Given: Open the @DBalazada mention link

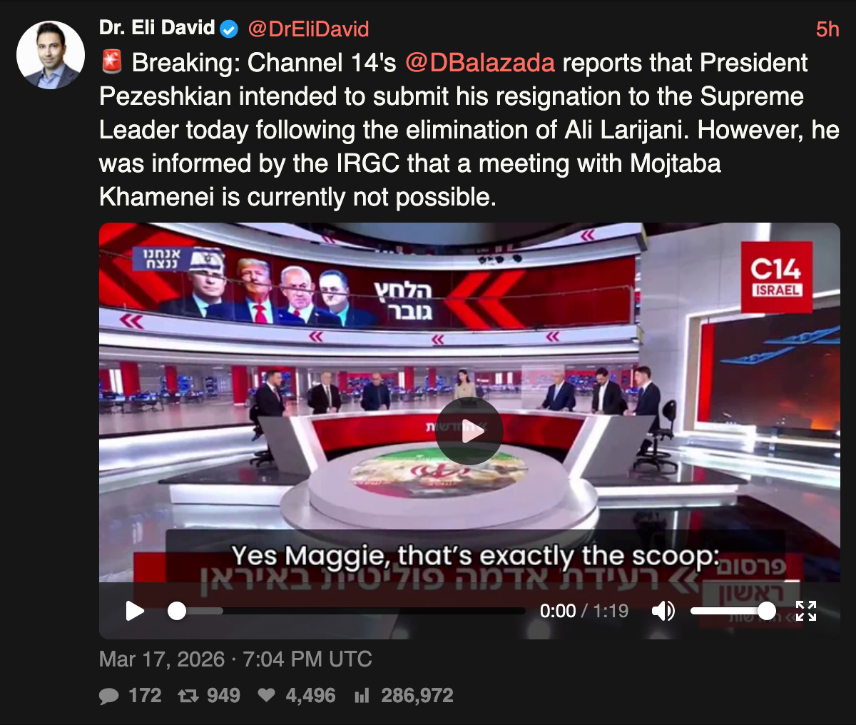Looking at the screenshot, I should (x=480, y=63).
